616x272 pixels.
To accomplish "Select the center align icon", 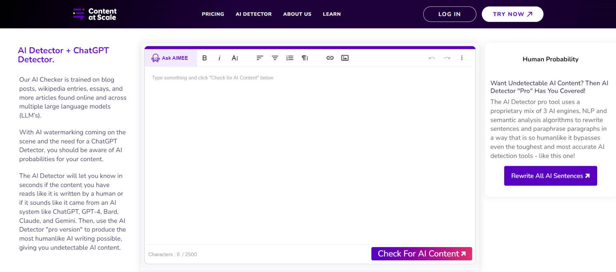I will (275, 58).
